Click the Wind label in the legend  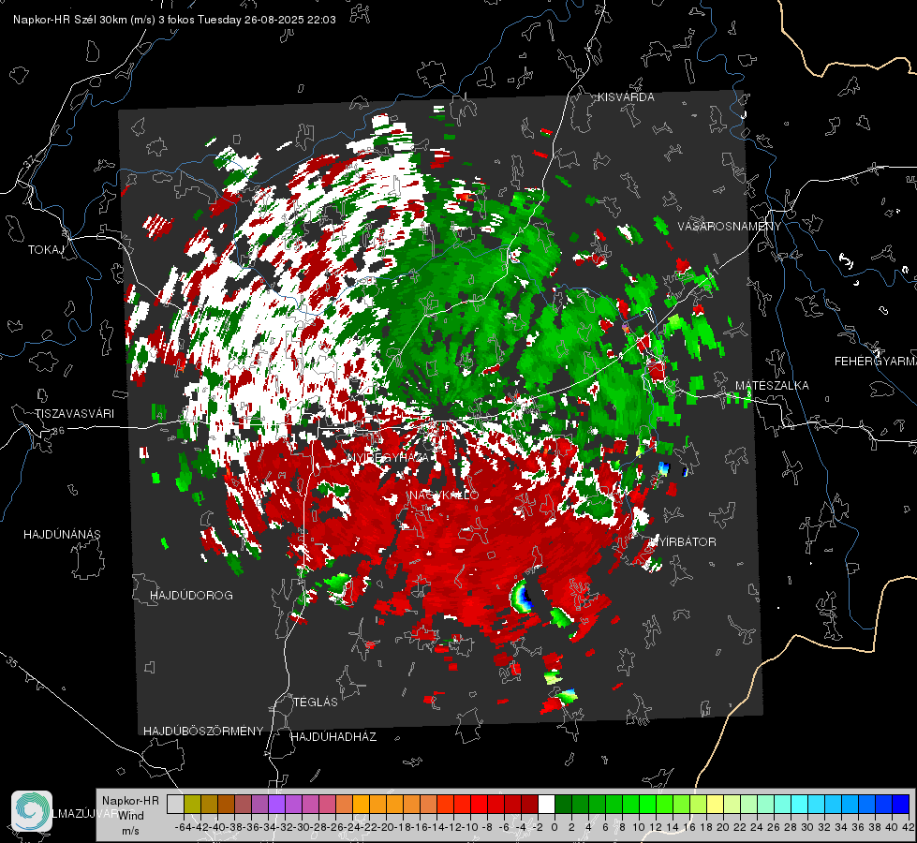click(131, 816)
